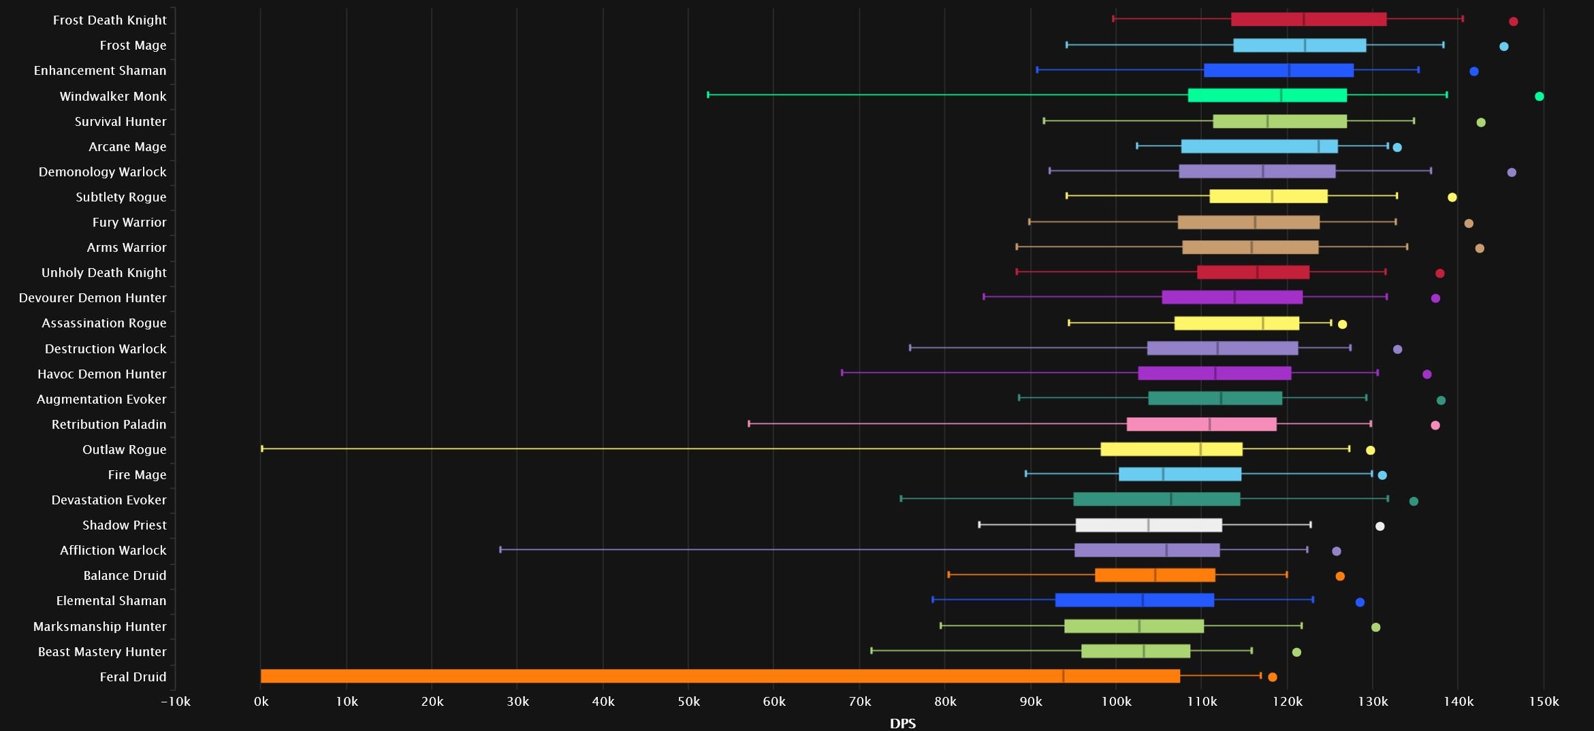Click the Frost Death Knight label

pos(110,20)
